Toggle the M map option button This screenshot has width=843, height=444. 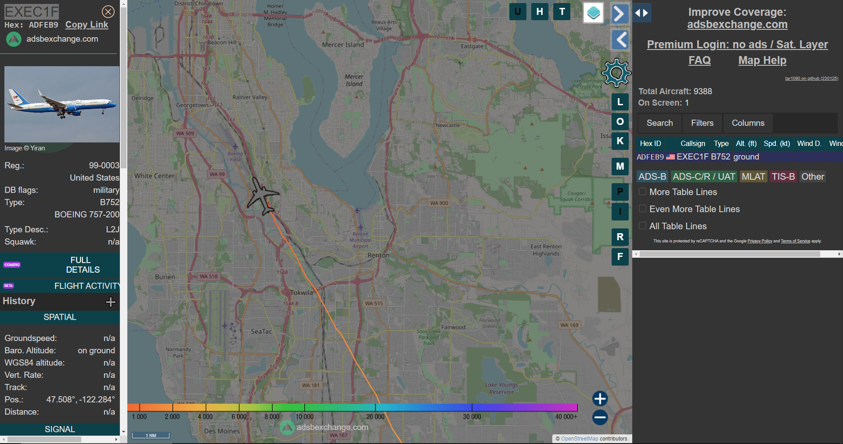click(620, 166)
